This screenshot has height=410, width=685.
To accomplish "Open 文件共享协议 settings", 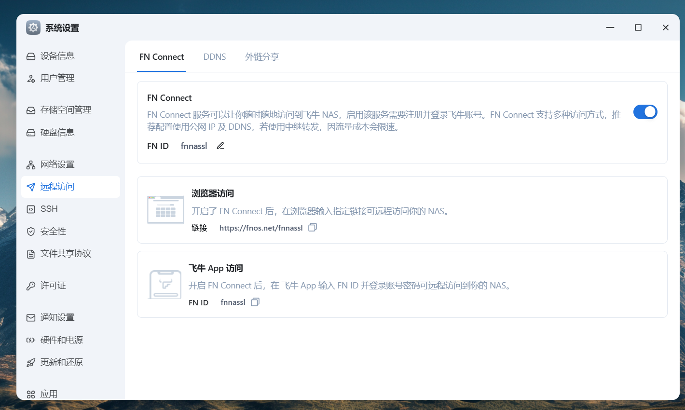I will click(64, 253).
